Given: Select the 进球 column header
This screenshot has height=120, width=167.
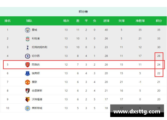Looking at the screenshot, I should tap(106, 21).
